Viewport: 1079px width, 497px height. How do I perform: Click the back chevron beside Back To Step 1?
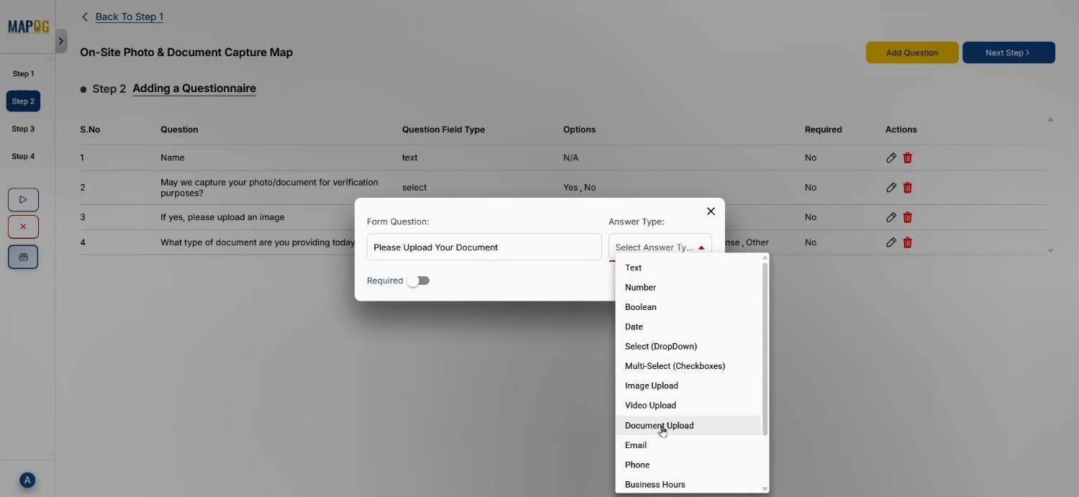point(84,16)
